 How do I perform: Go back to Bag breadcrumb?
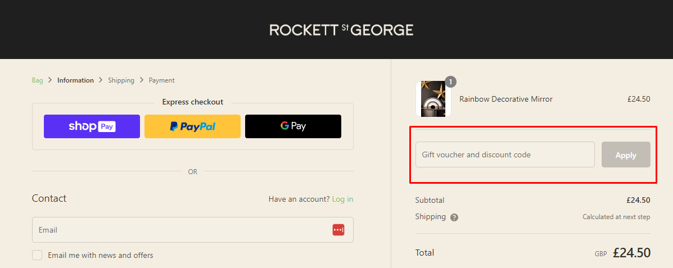point(37,80)
